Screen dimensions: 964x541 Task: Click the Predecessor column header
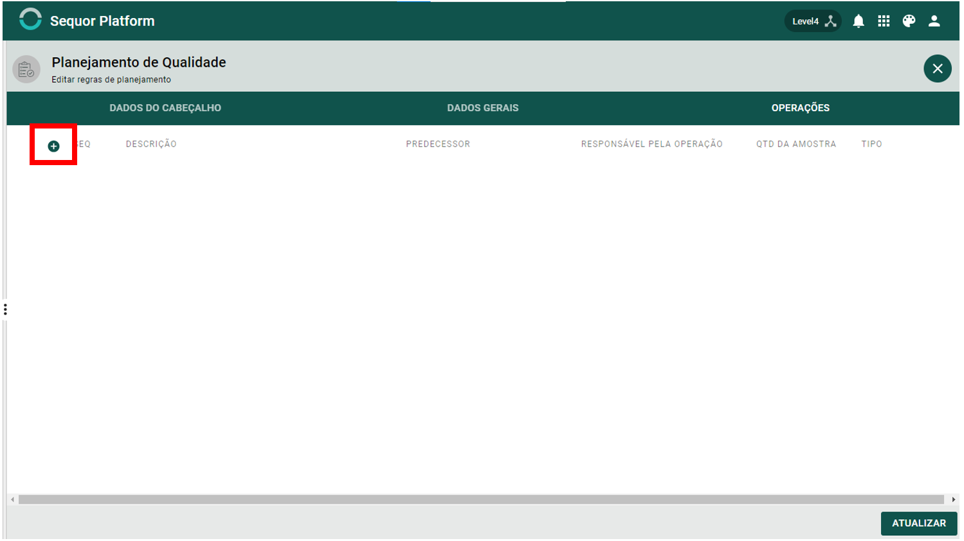438,144
